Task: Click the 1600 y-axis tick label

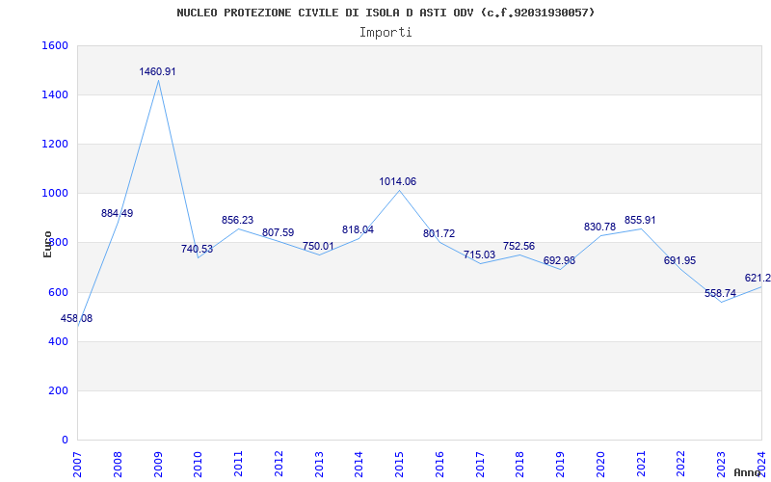Action: (55, 46)
